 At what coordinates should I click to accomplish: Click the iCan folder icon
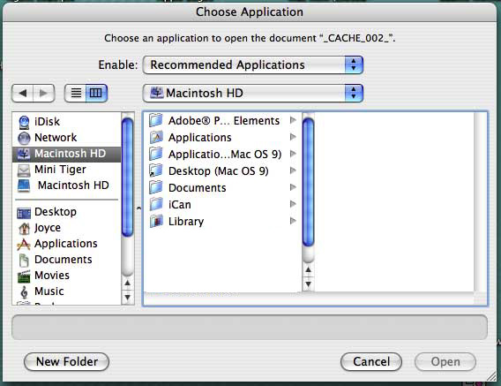click(156, 204)
